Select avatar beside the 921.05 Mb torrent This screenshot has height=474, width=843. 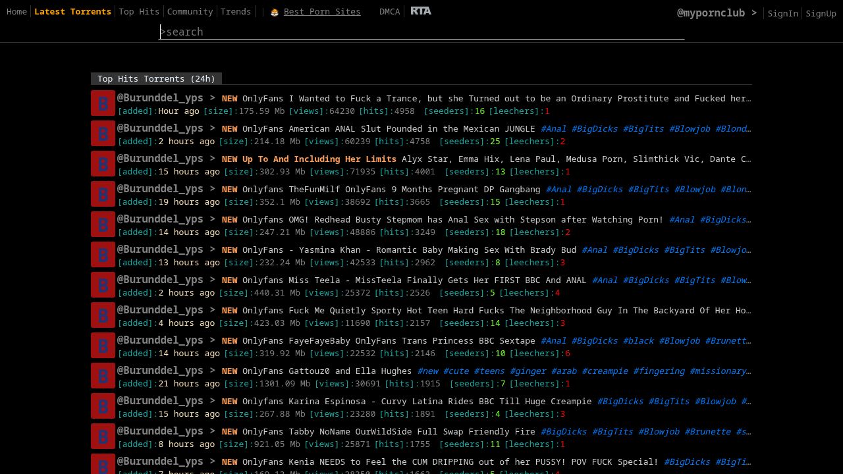103,436
